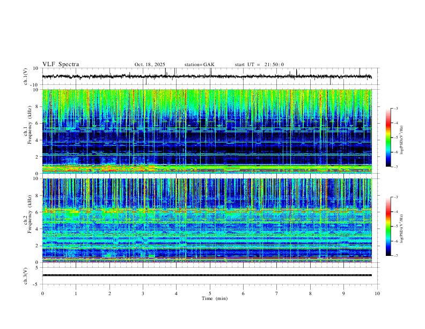The height and width of the screenshot is (329, 425).
Task: Select the date label "Oct. 18, 2025"
Action: tap(150, 65)
